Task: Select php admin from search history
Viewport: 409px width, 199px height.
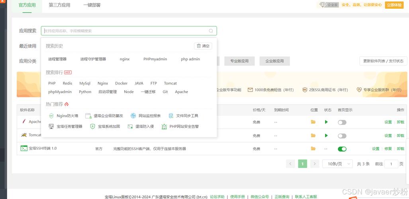Action: (190, 59)
